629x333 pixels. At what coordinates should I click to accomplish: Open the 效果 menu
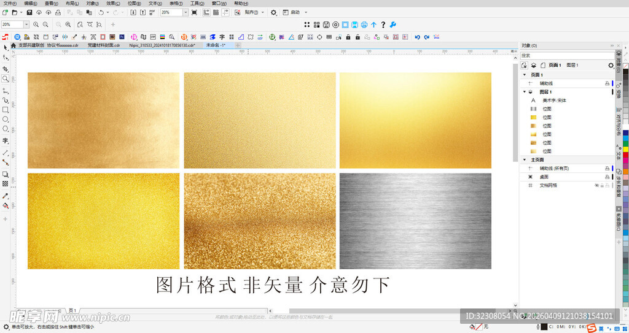112,3
